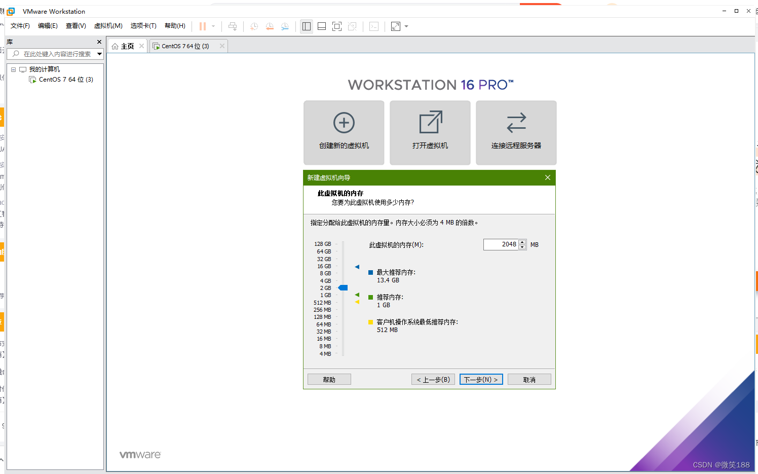Open the stretch display options dropdown arrow
The image size is (758, 474).
[x=406, y=26]
